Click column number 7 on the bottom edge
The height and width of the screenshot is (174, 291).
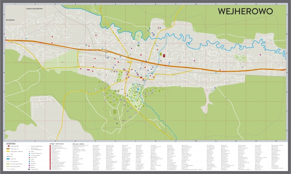[x=136, y=141]
